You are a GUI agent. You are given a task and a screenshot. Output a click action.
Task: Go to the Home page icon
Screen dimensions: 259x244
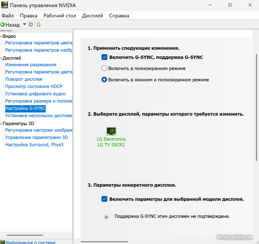point(39,25)
